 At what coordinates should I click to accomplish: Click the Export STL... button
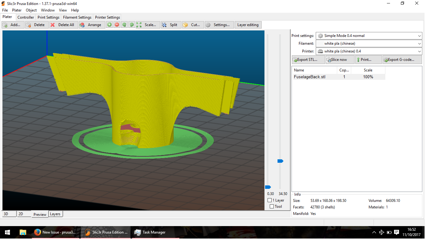(x=308, y=60)
